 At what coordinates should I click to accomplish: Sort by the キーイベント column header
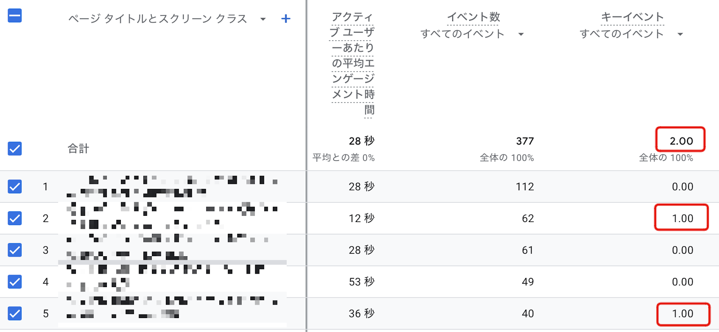[x=632, y=17]
